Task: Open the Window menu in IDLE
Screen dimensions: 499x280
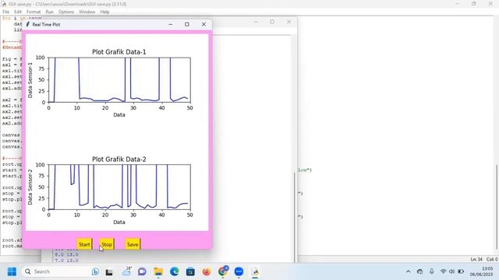Action: (87, 12)
